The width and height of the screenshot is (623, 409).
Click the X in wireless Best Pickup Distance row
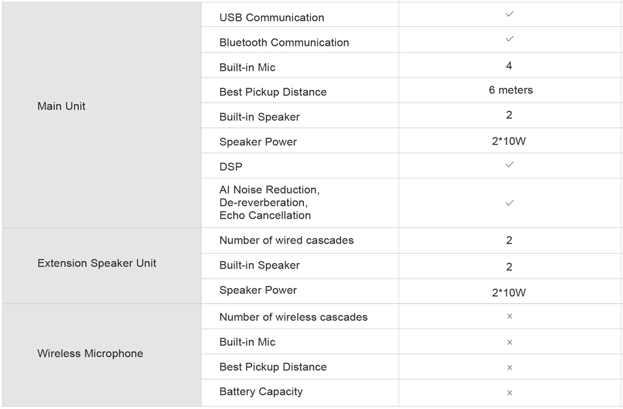[510, 368]
